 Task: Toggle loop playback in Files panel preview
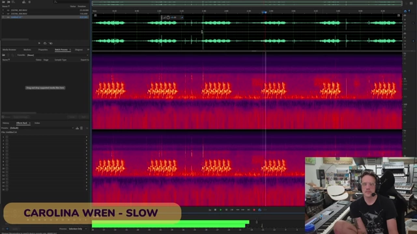[x=45, y=43]
